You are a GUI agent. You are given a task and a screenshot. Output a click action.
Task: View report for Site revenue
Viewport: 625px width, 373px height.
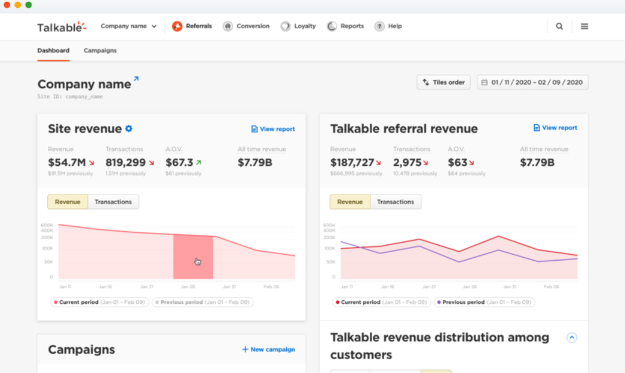click(273, 129)
